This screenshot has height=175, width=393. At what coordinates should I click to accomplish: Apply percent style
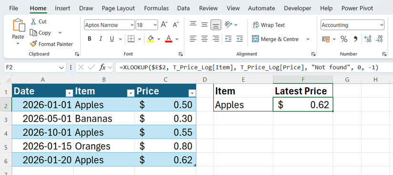click(x=343, y=39)
